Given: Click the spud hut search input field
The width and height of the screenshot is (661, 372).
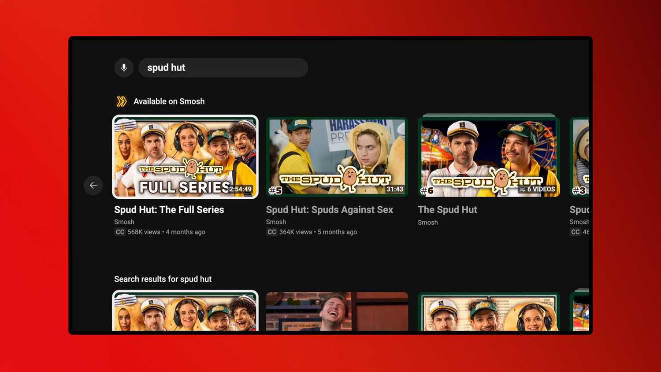Looking at the screenshot, I should 223,67.
